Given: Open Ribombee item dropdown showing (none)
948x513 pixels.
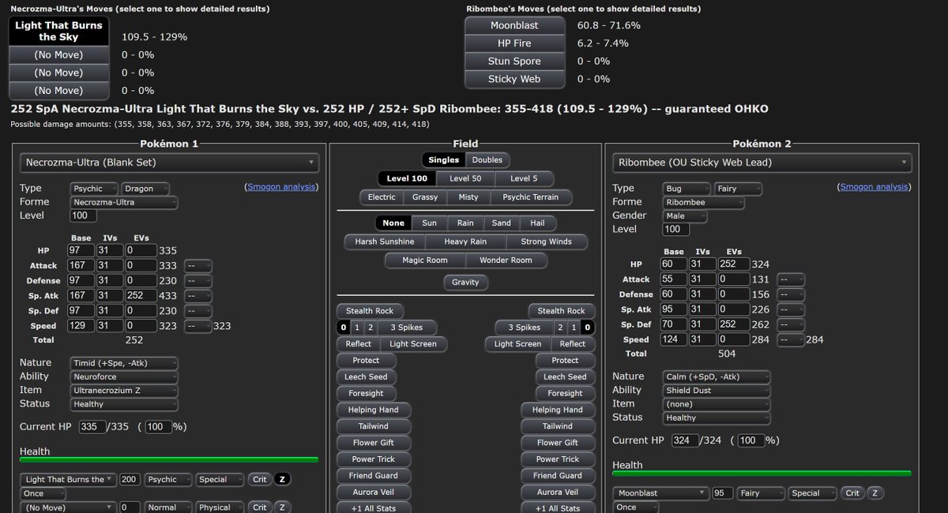Looking at the screenshot, I should tap(716, 403).
